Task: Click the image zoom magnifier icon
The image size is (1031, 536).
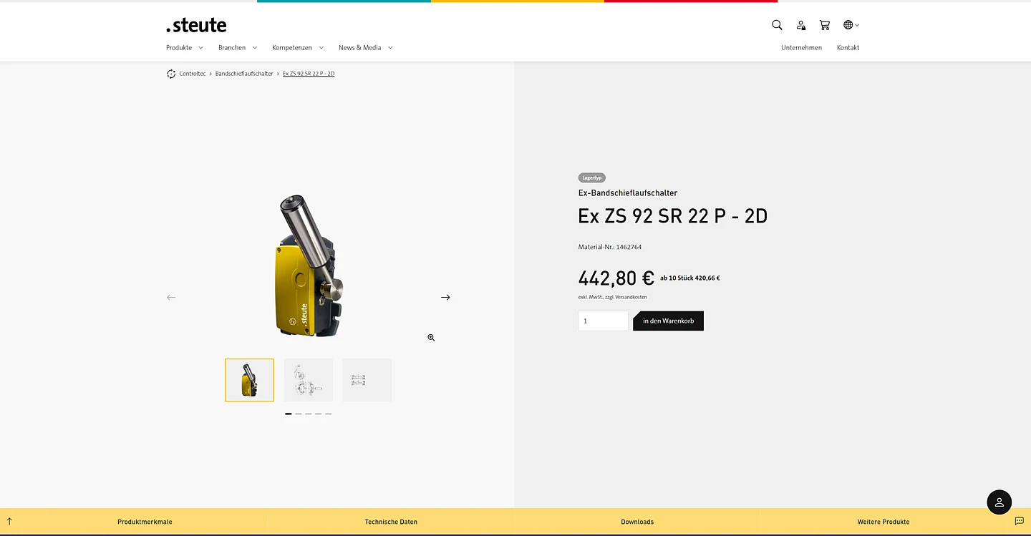Action: pyautogui.click(x=431, y=338)
